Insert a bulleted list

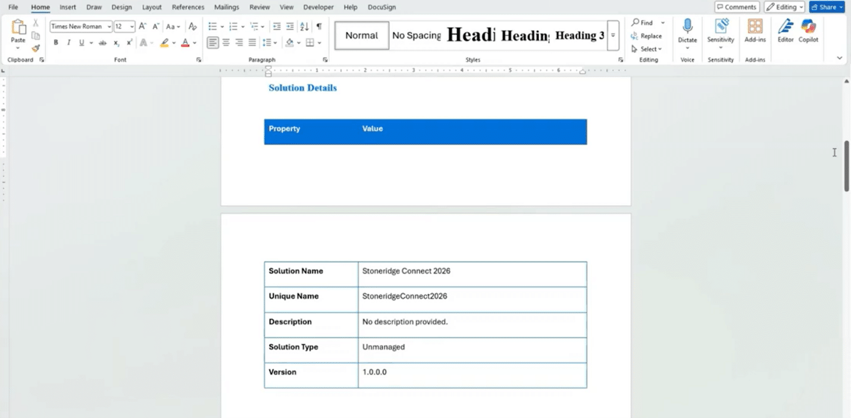212,26
